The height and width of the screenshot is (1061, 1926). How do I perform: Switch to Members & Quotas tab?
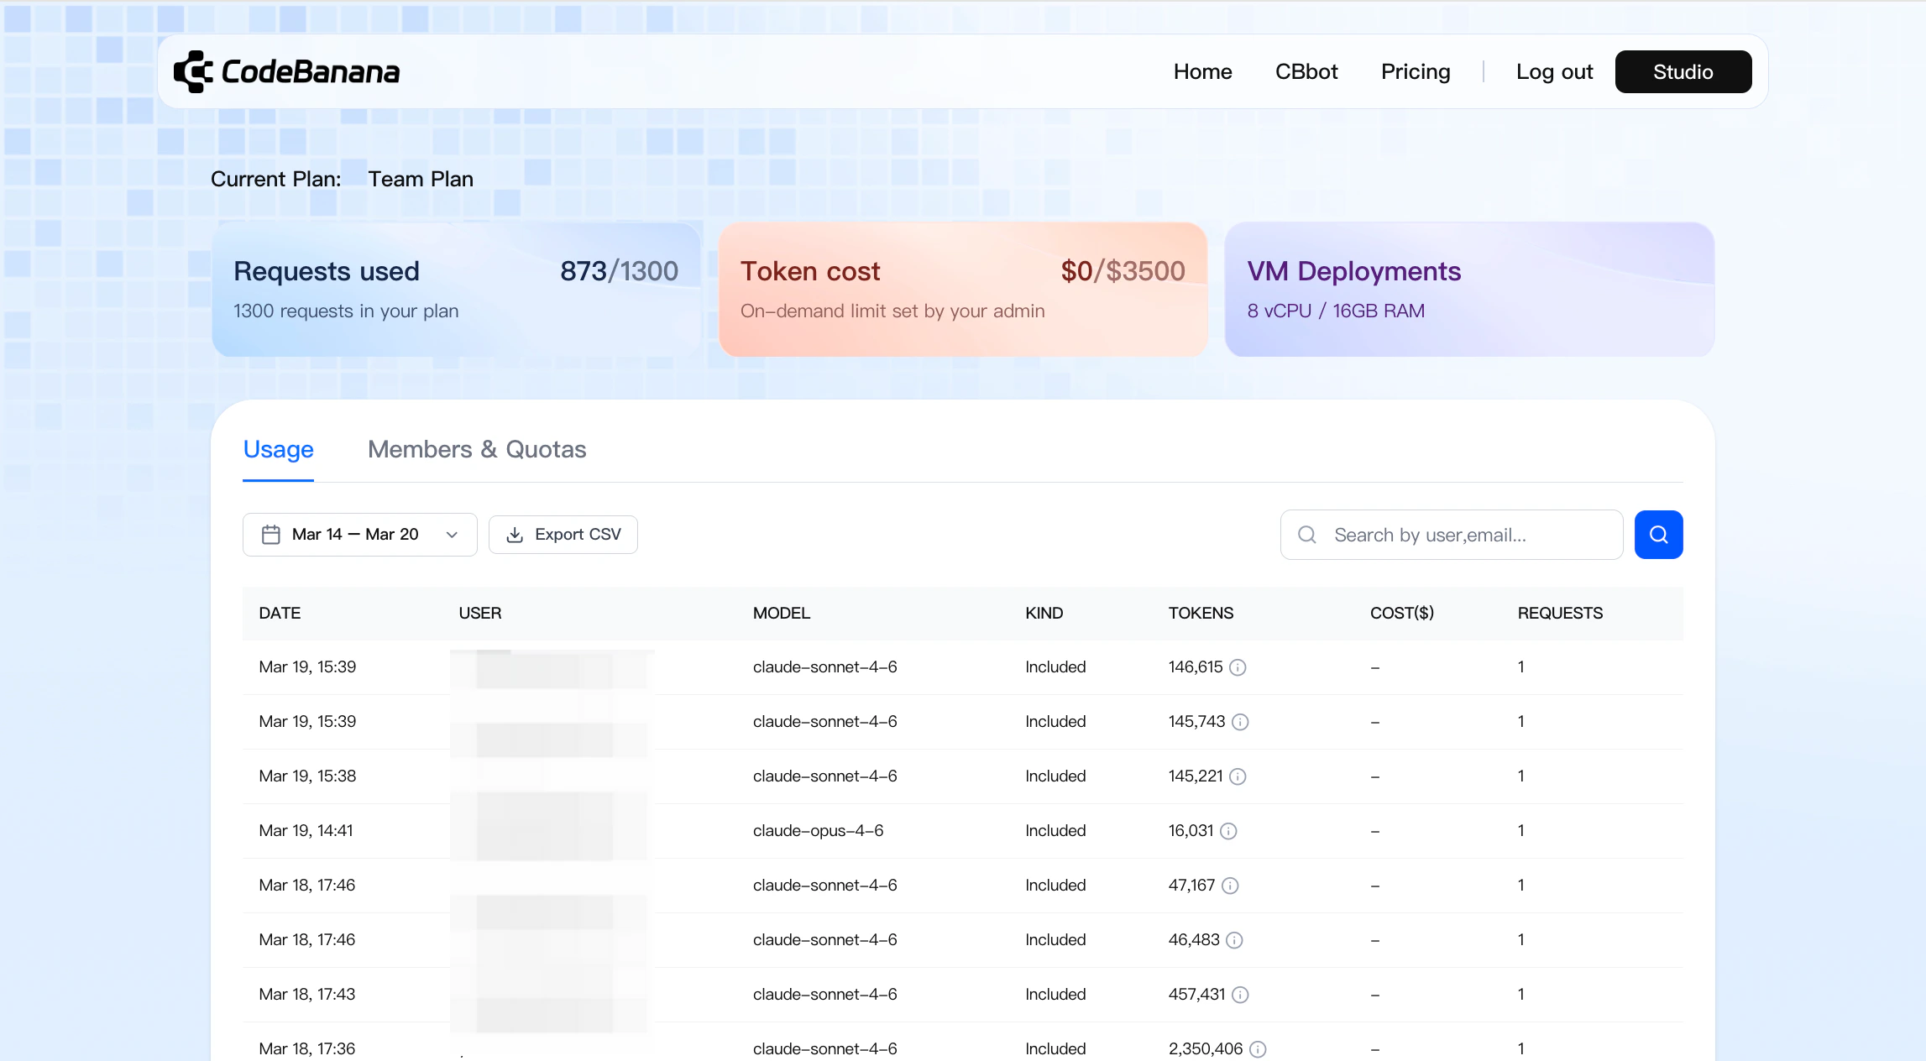click(x=477, y=450)
